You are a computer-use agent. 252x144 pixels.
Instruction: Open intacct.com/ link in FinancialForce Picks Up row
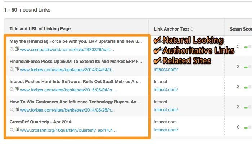pyautogui.click(x=166, y=69)
